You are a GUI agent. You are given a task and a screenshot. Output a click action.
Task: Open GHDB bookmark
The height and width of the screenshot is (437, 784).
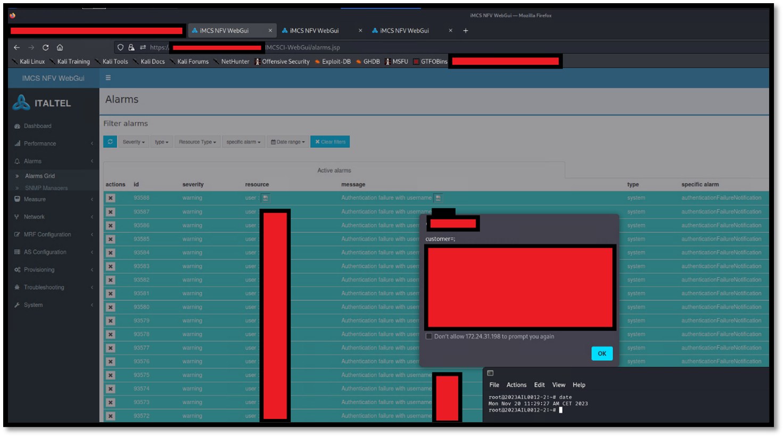(x=368, y=62)
